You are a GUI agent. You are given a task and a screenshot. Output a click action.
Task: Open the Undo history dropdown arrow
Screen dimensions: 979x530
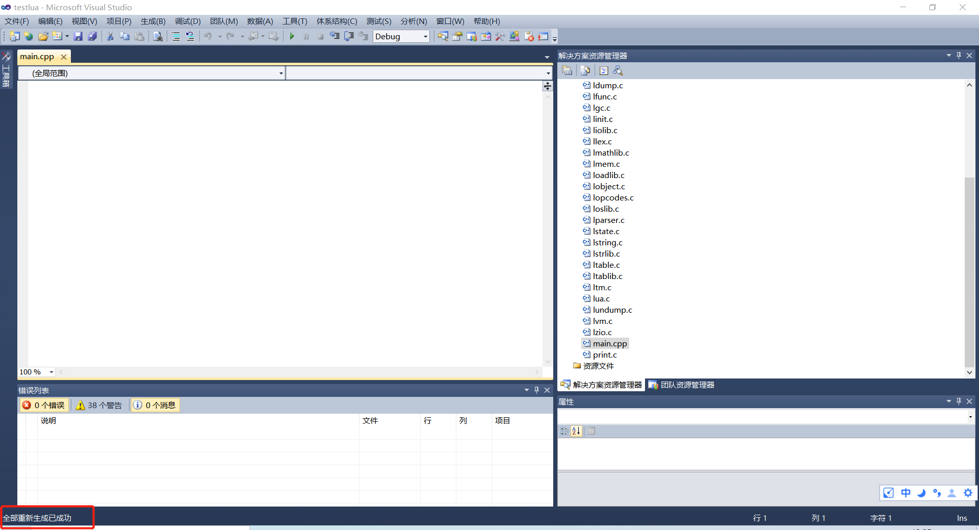[220, 36]
